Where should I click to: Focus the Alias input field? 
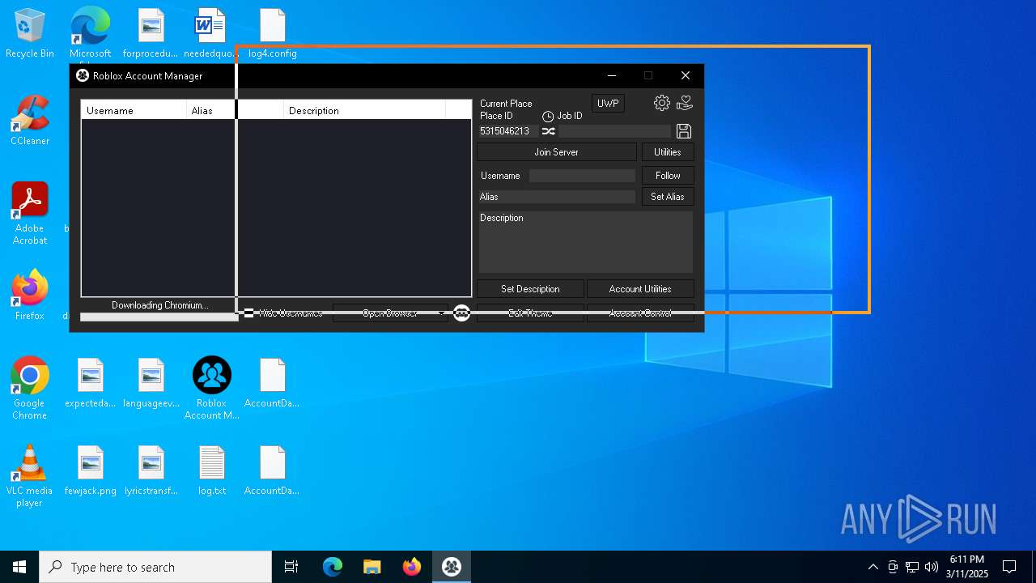click(x=557, y=197)
